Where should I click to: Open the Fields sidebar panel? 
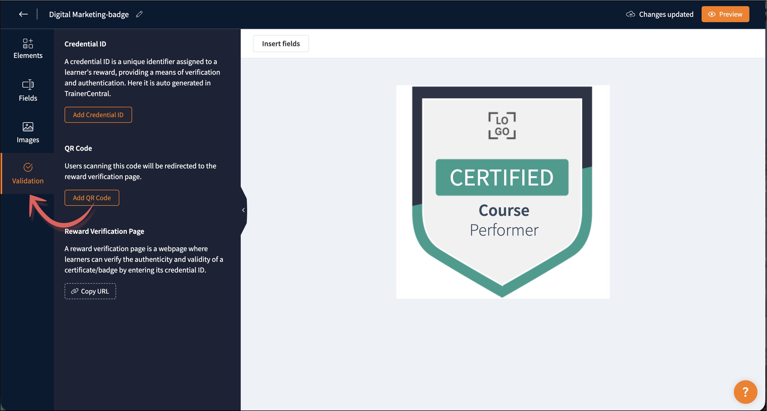point(28,90)
